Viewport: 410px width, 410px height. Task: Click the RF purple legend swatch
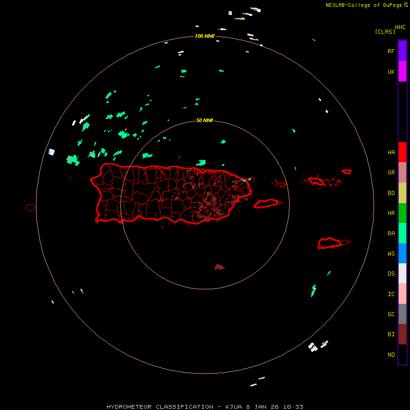[402, 51]
